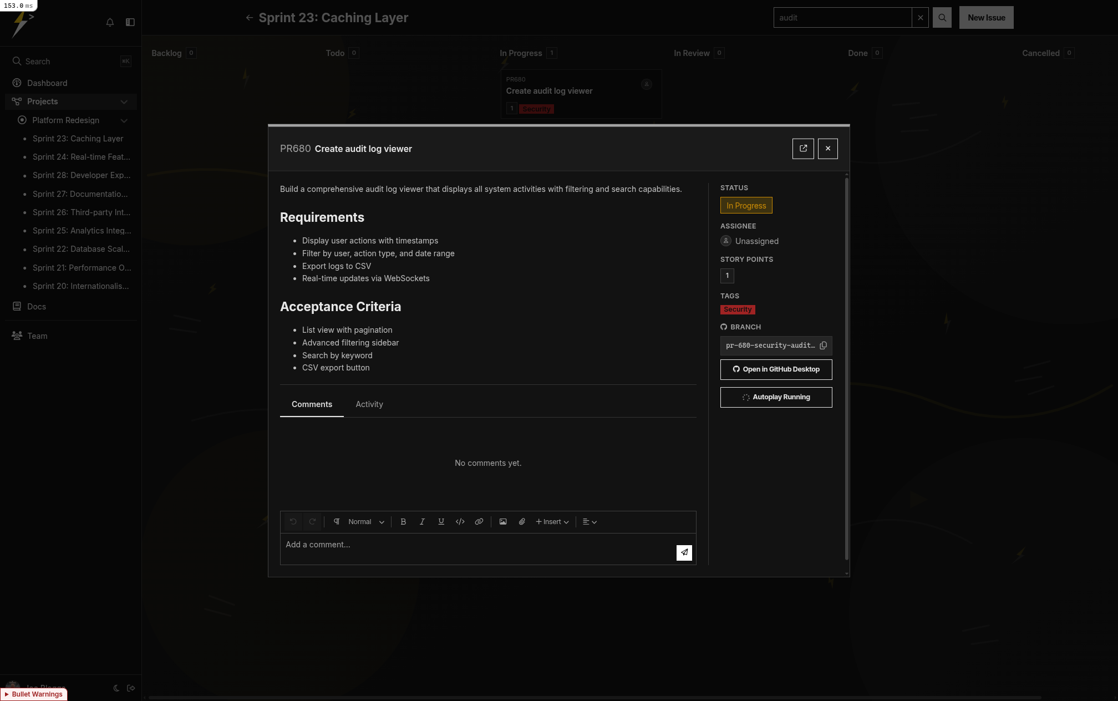Open the notifications bell
Image resolution: width=1118 pixels, height=701 pixels.
click(110, 22)
